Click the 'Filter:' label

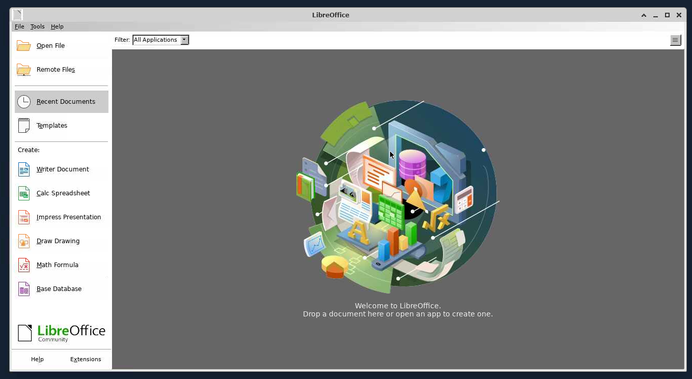pyautogui.click(x=122, y=40)
